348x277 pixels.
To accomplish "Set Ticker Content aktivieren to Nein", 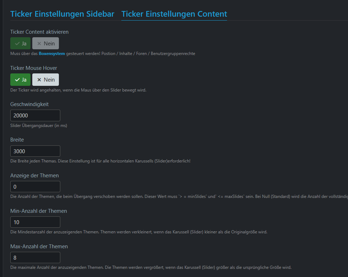I will pyautogui.click(x=45, y=43).
